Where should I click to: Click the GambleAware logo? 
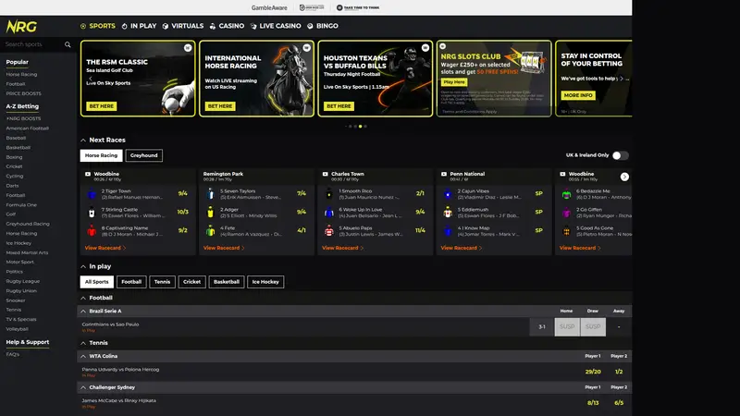(269, 7)
